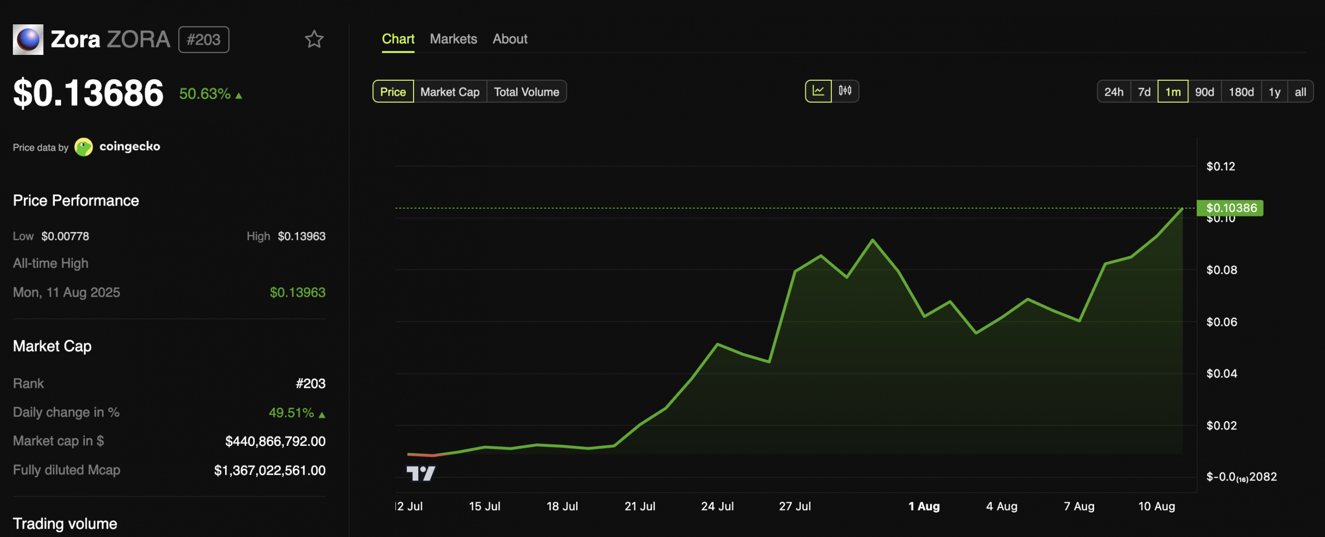Screen dimensions: 1325x537
Task: Click the #203 rank badge
Action: pyautogui.click(x=203, y=39)
